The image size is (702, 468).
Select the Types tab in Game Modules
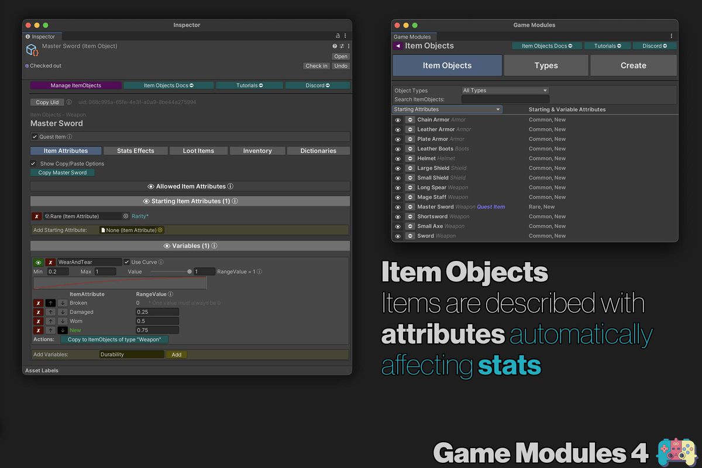(x=546, y=66)
